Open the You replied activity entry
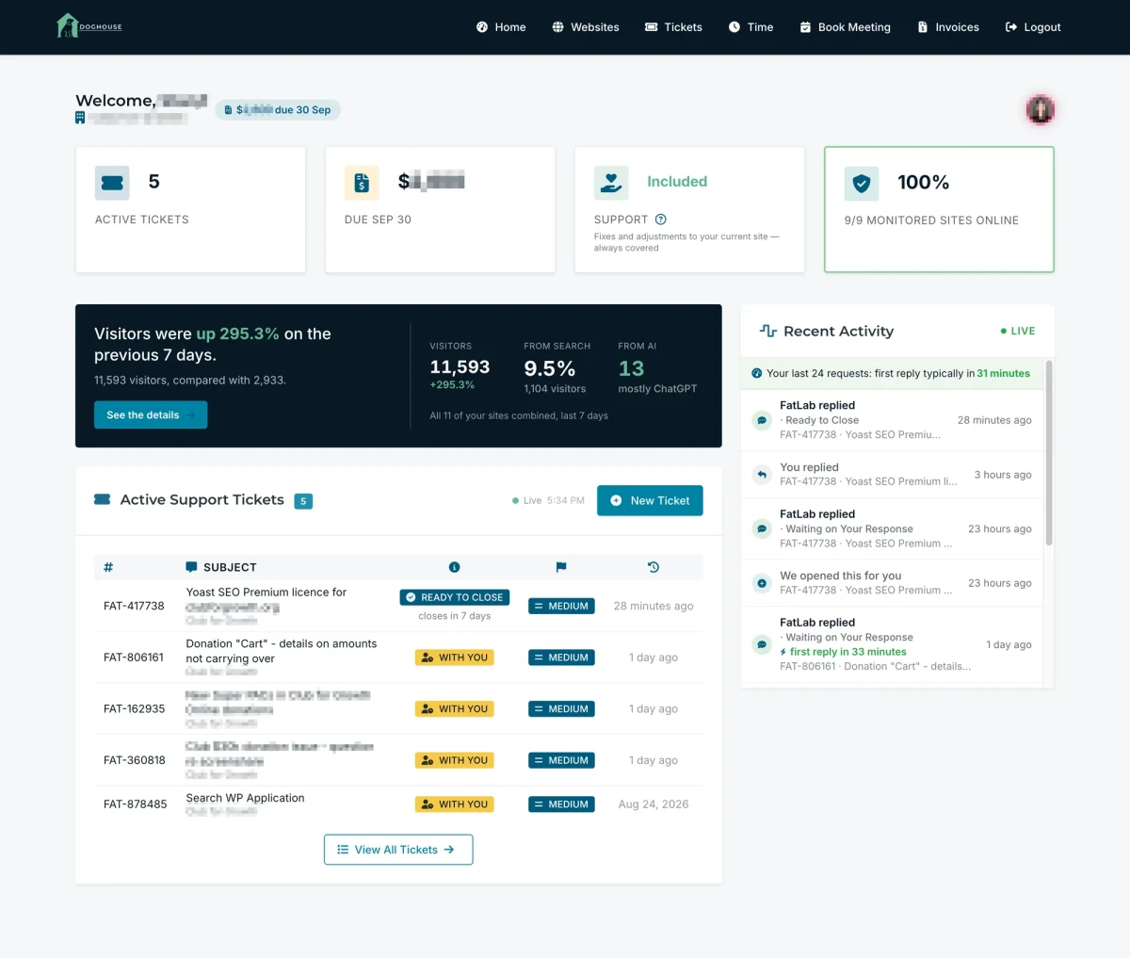The image size is (1130, 958). click(x=893, y=475)
